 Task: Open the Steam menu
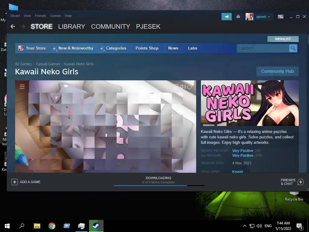[x=15, y=16]
